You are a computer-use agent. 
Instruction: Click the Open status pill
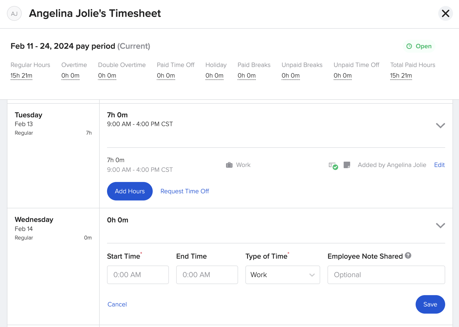click(419, 46)
